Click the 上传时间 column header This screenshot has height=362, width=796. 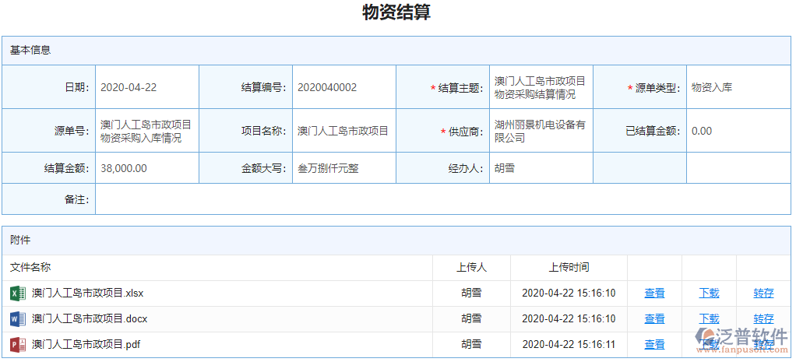(569, 267)
